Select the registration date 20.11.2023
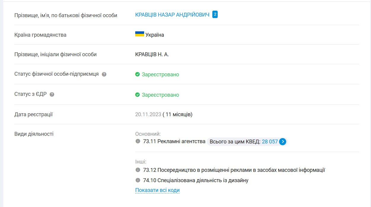 pyautogui.click(x=148, y=114)
